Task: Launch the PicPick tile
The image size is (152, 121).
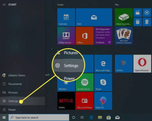Action: coord(124,64)
